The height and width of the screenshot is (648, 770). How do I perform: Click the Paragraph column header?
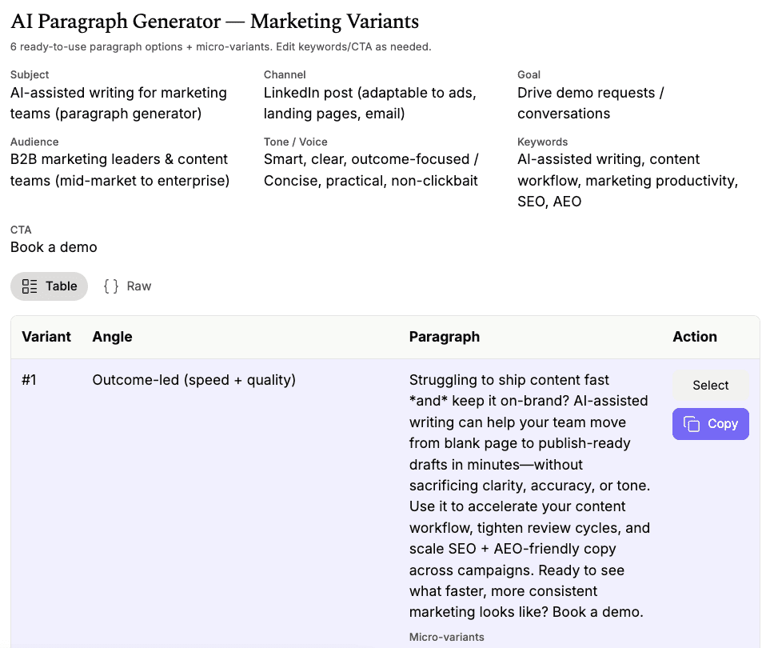point(444,337)
